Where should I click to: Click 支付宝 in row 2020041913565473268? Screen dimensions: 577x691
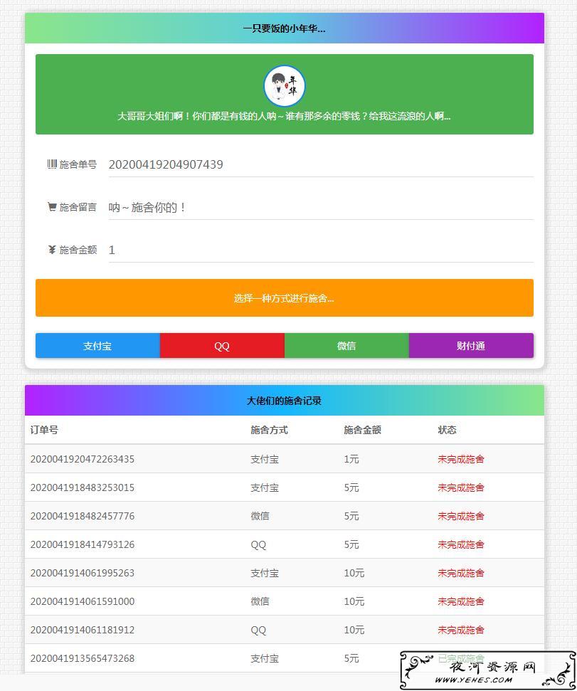(x=265, y=658)
